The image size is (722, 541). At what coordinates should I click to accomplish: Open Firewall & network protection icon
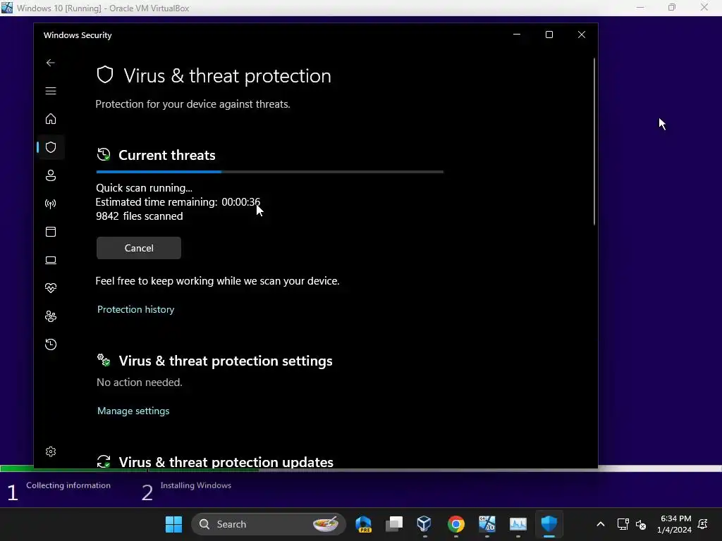click(51, 204)
